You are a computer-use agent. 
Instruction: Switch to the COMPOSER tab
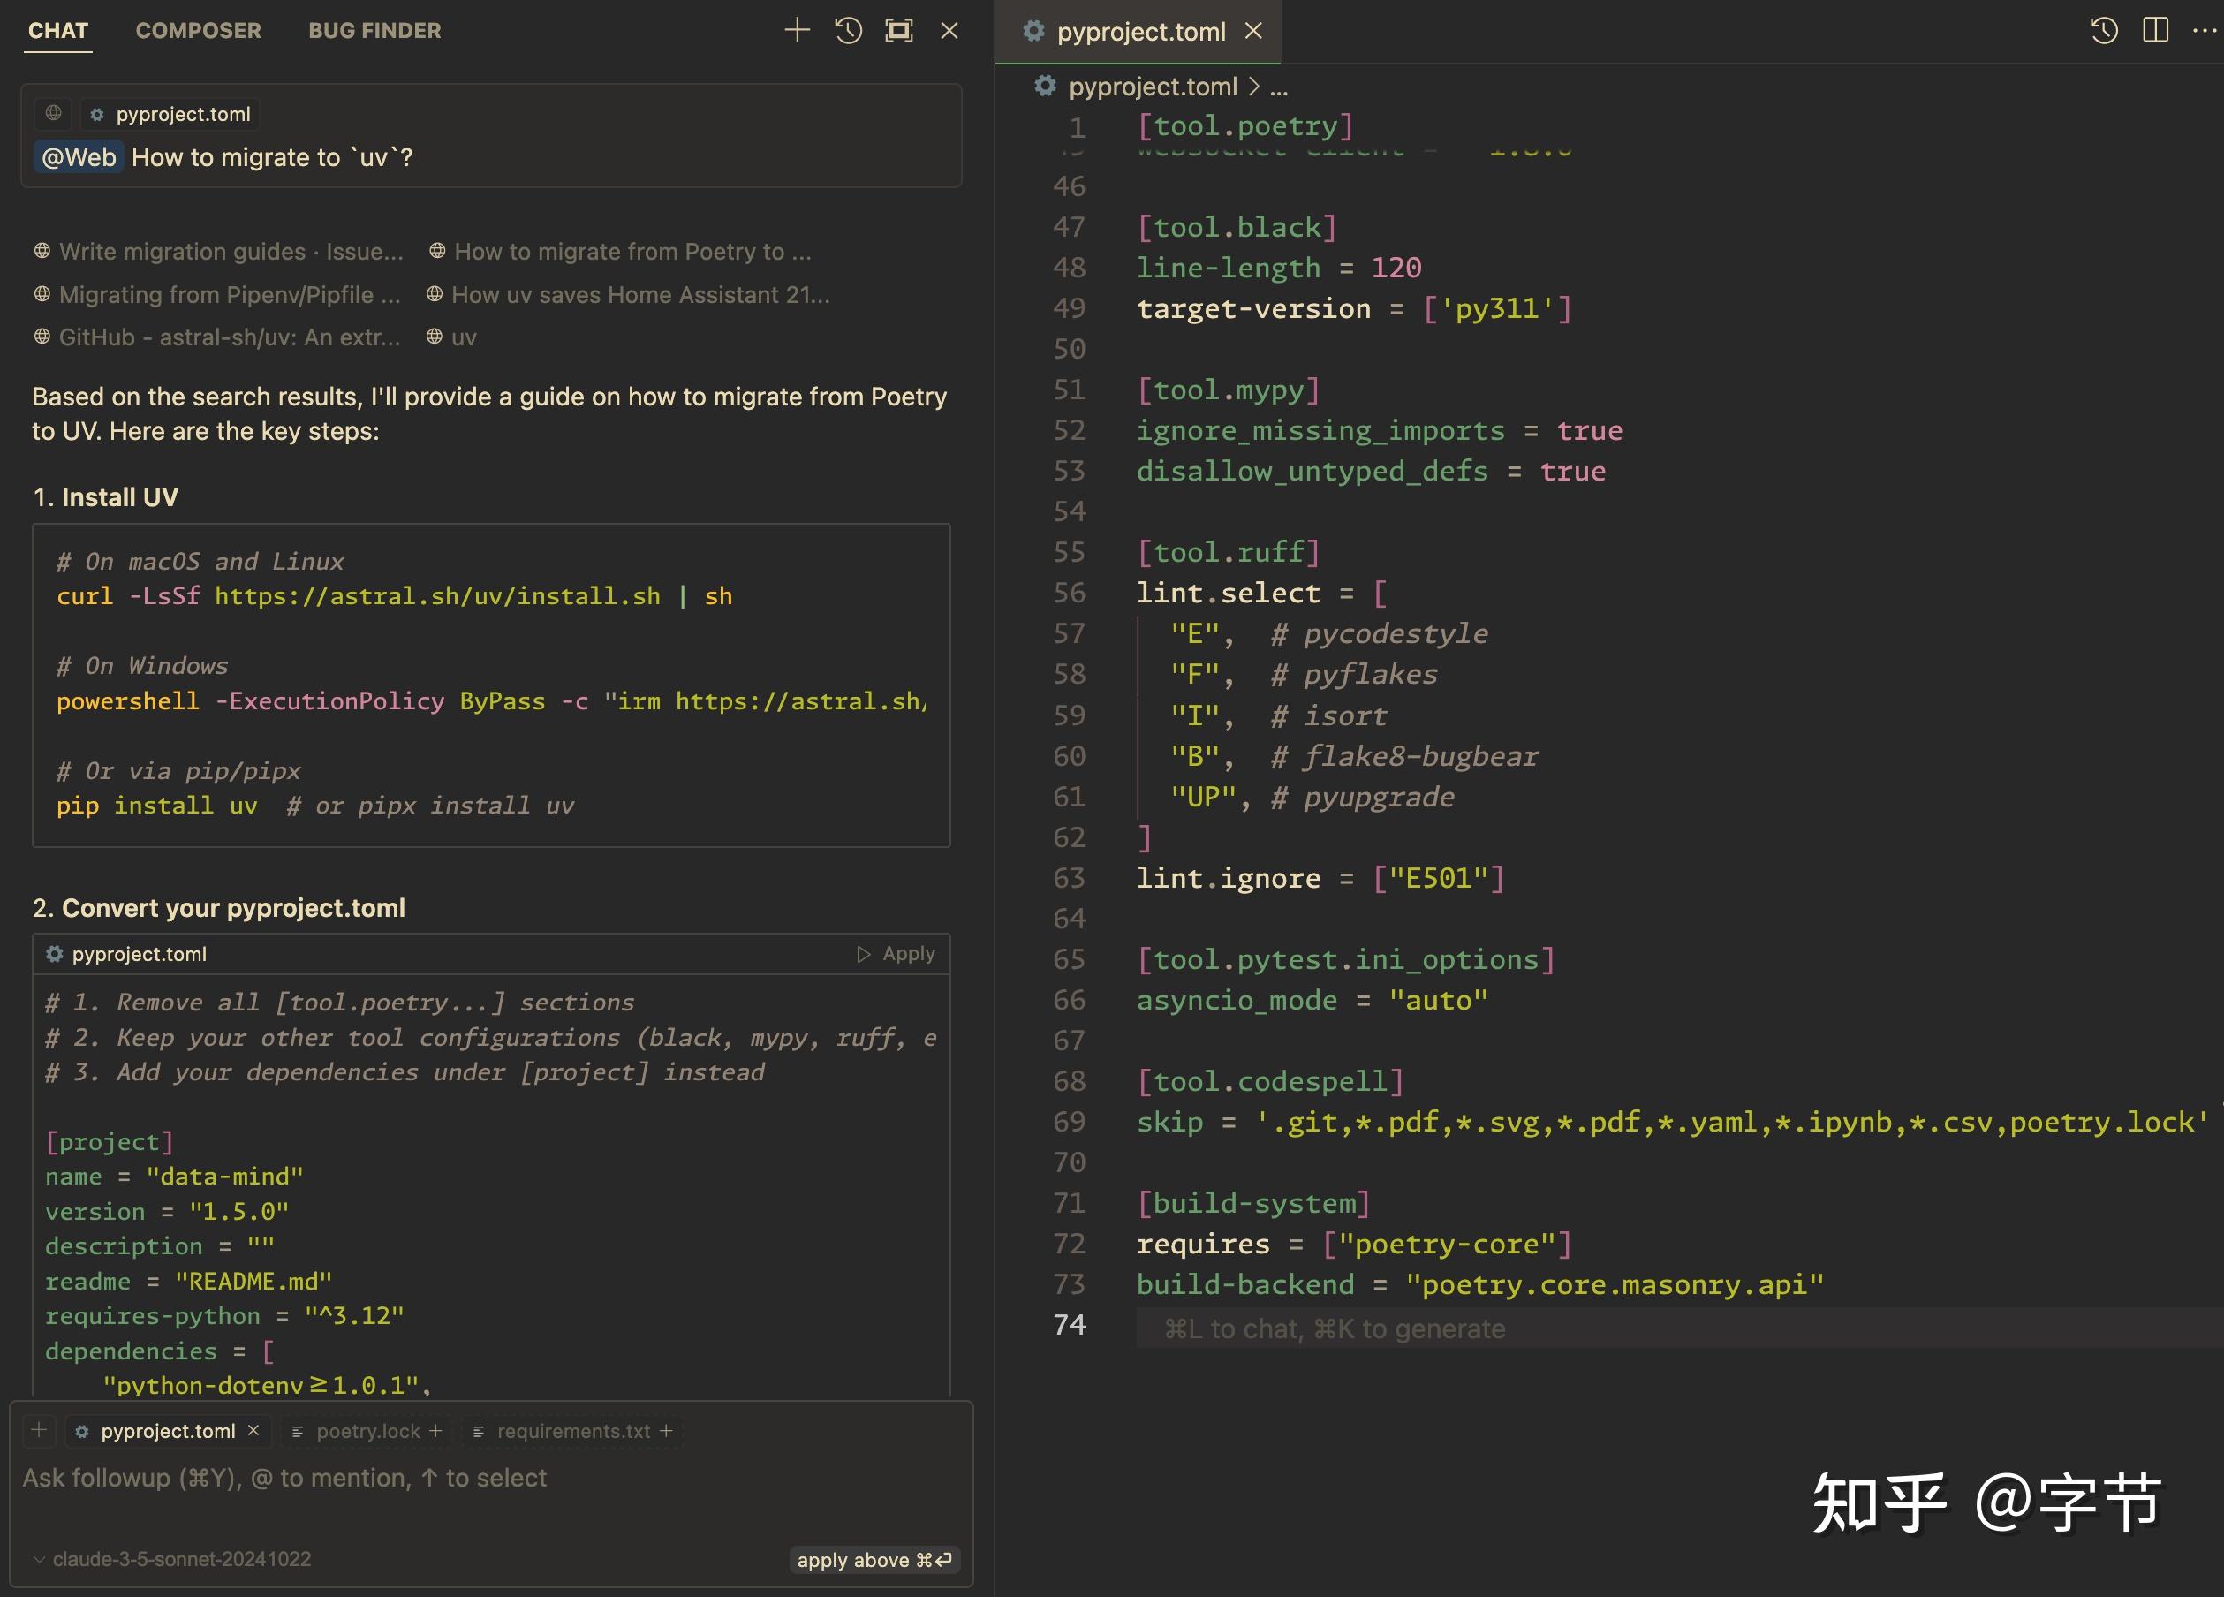click(198, 30)
